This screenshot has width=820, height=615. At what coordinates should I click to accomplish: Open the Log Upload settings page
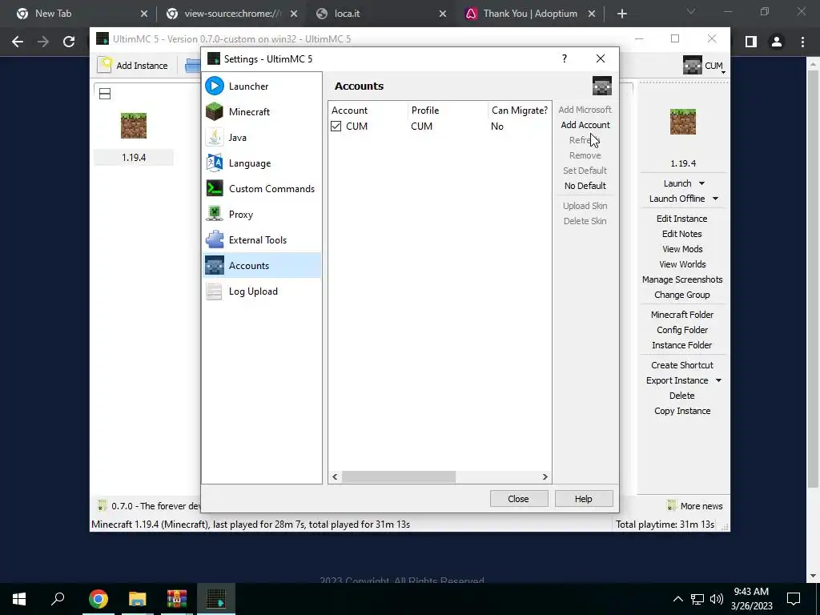(x=262, y=291)
